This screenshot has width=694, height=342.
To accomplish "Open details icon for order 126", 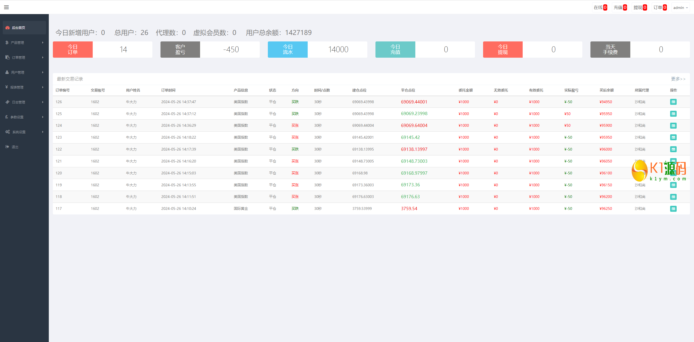I will click(673, 102).
